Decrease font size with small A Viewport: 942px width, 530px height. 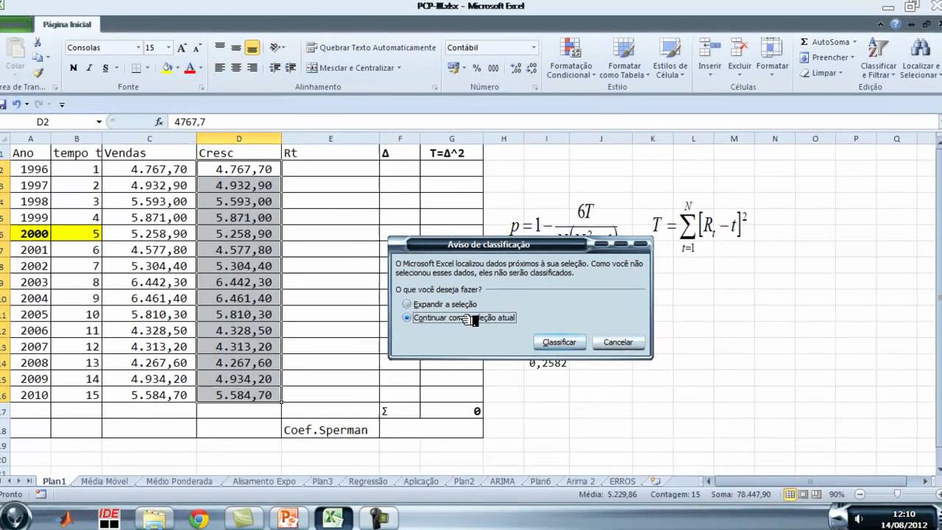pyautogui.click(x=197, y=48)
